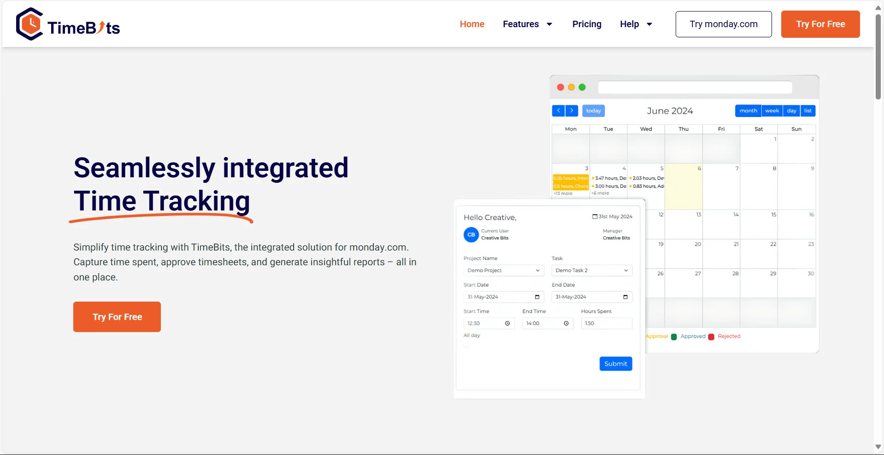884x455 pixels.
Task: Click '0.83 hours' entry on June 5
Action: click(647, 186)
